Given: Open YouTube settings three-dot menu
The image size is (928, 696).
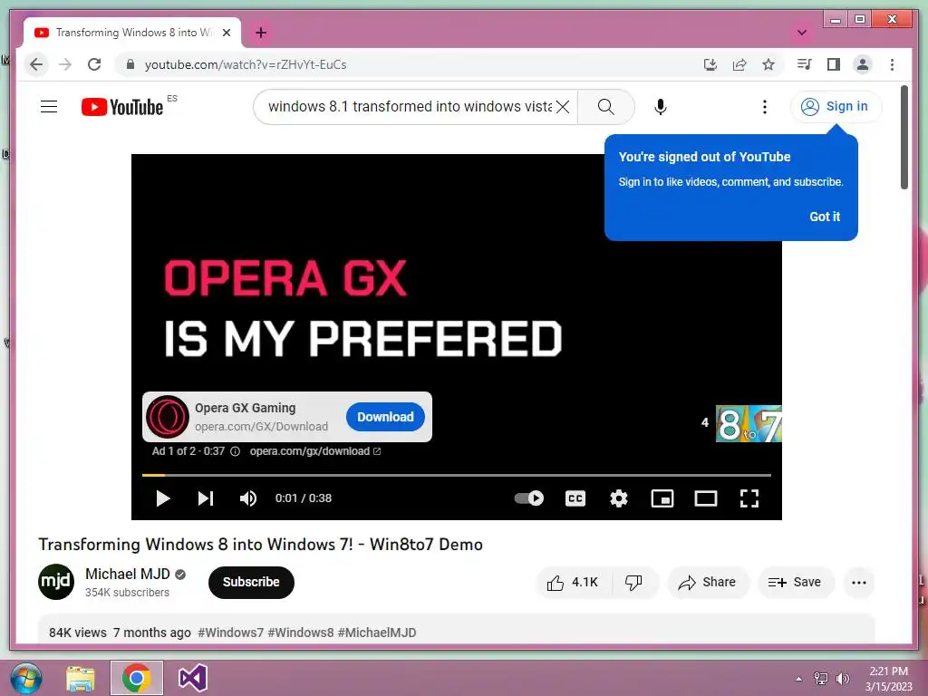Looking at the screenshot, I should click(765, 107).
